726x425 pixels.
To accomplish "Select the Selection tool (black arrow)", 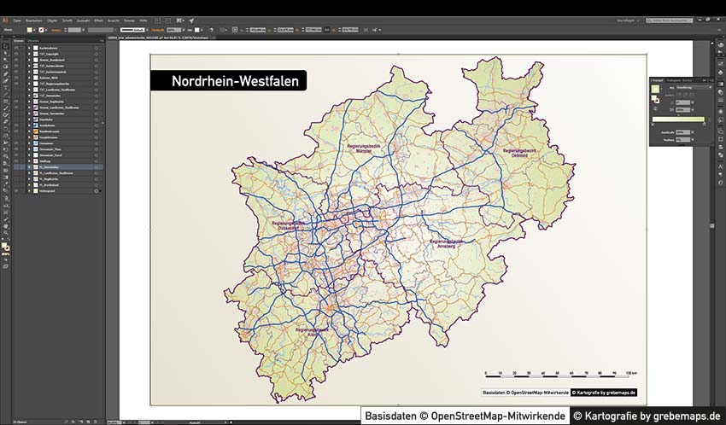I will [x=5, y=46].
